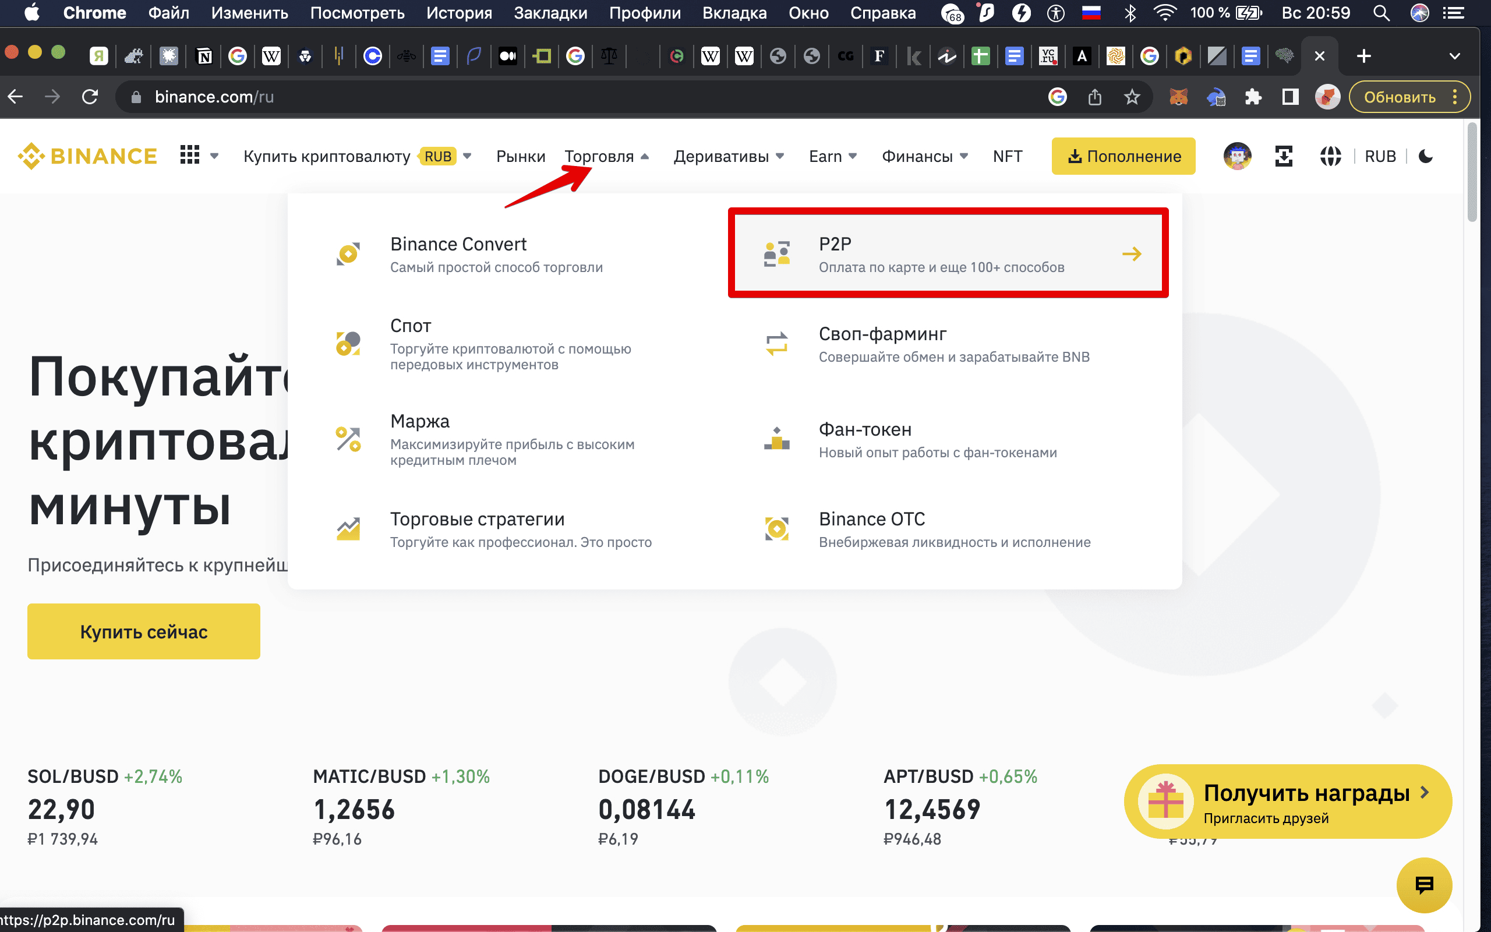Open the MATIC/BUSD ticker
This screenshot has width=1491, height=932.
point(401,807)
